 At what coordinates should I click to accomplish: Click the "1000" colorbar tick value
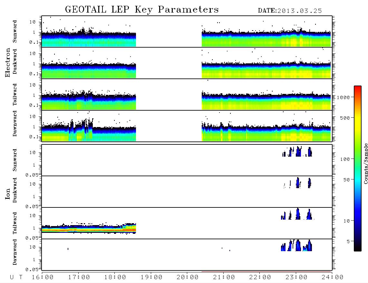[x=343, y=97]
